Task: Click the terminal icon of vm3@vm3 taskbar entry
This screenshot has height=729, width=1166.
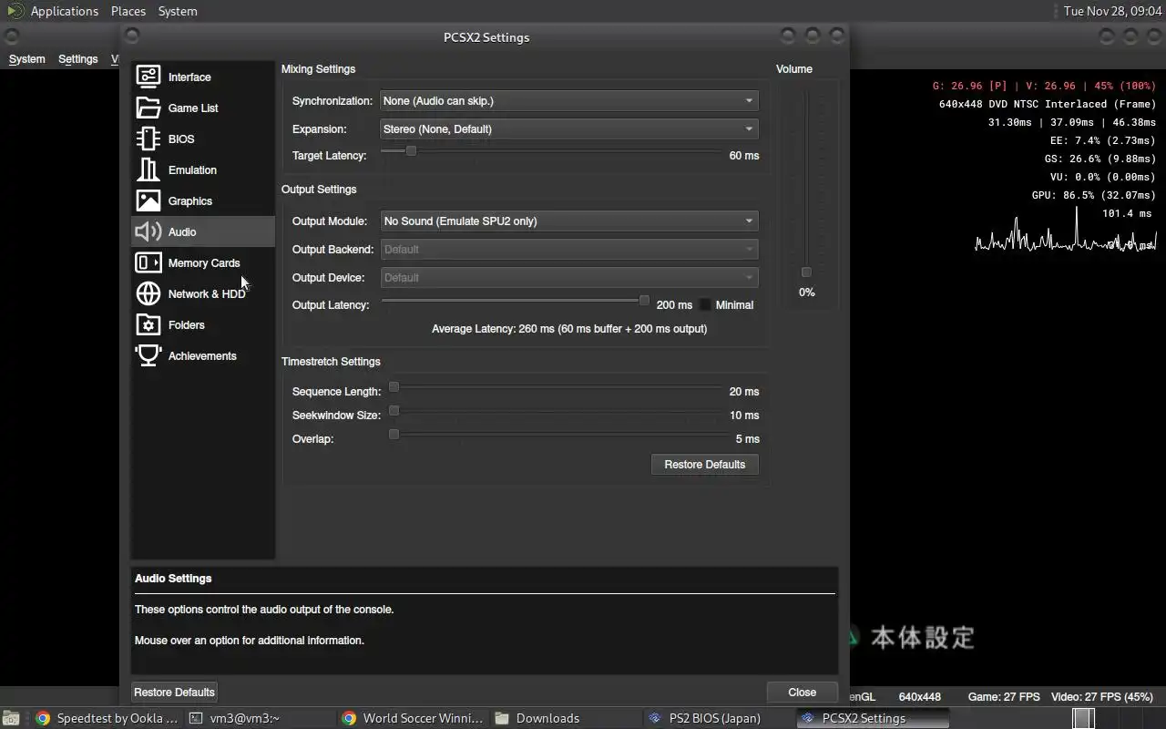Action: click(196, 718)
